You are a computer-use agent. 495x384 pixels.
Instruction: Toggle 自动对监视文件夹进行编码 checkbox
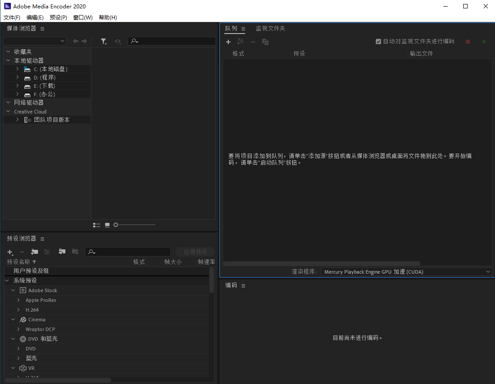pyautogui.click(x=378, y=41)
